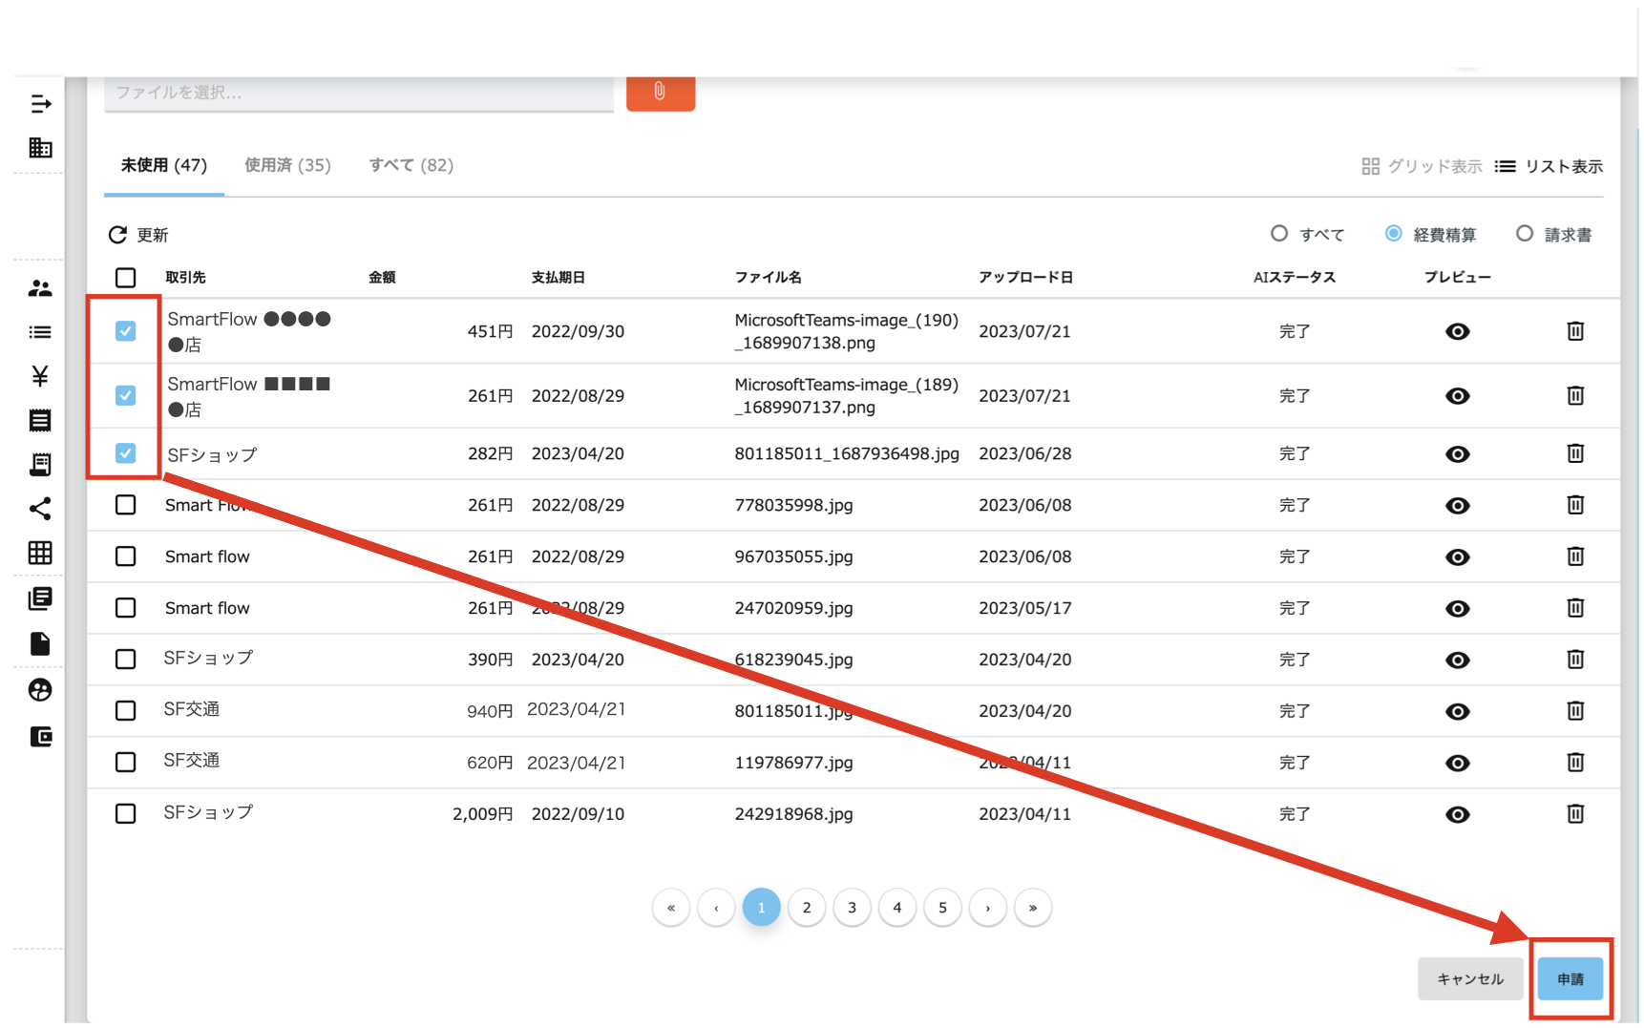Check the 967035055.jpg row checkbox

click(x=125, y=556)
